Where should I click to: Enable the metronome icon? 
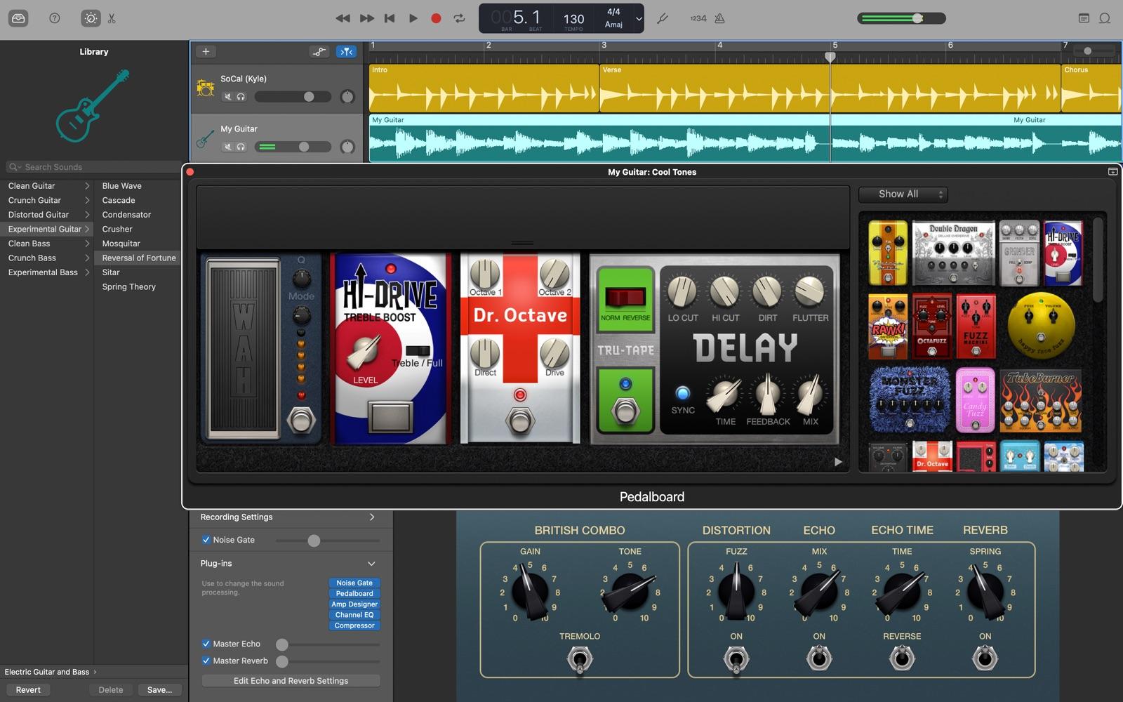point(719,19)
